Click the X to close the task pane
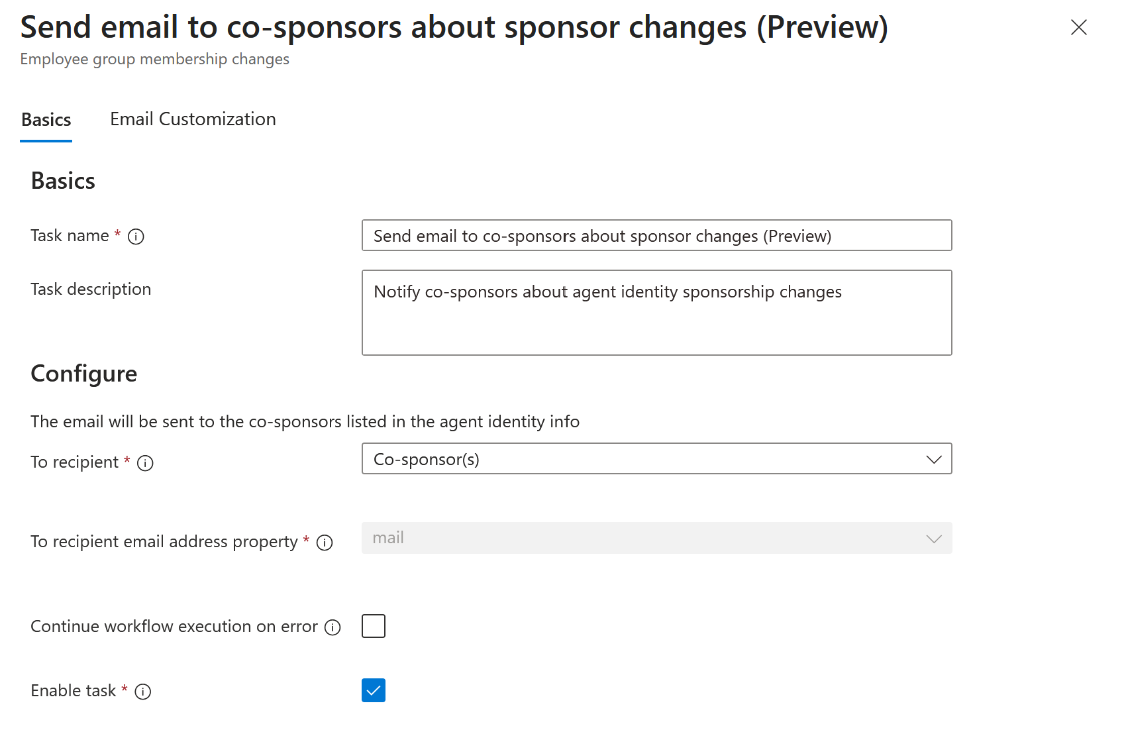 pyautogui.click(x=1079, y=28)
